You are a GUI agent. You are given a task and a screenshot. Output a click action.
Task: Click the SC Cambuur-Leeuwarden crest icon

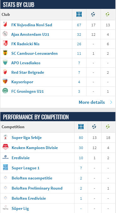coord(5,53)
